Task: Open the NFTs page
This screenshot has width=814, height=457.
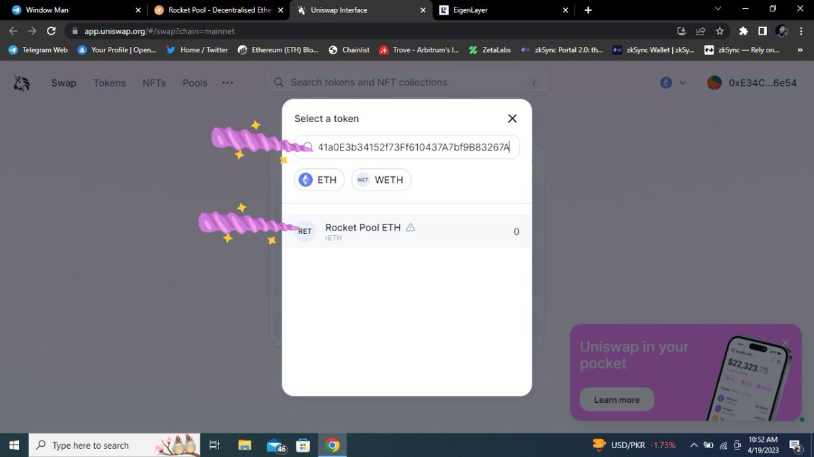Action: pyautogui.click(x=154, y=83)
